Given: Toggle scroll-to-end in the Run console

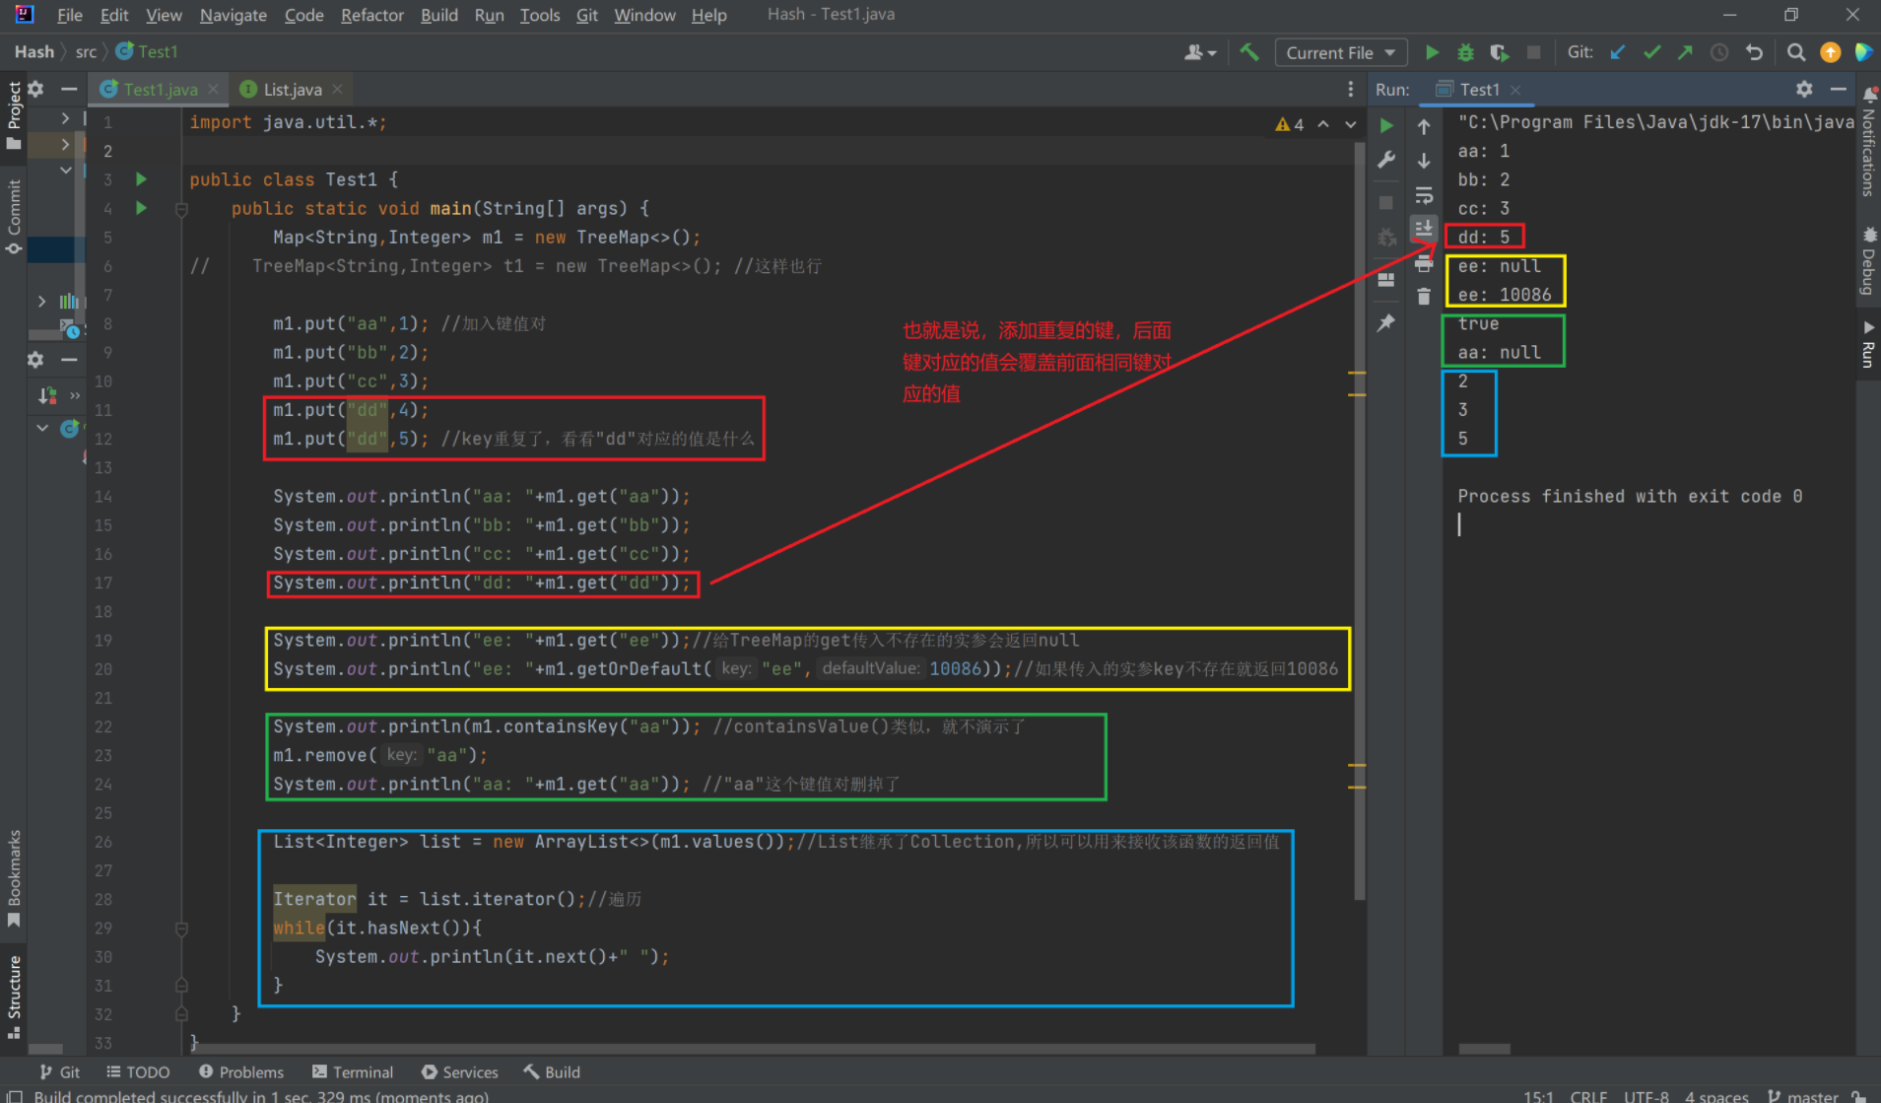Looking at the screenshot, I should click(1424, 228).
